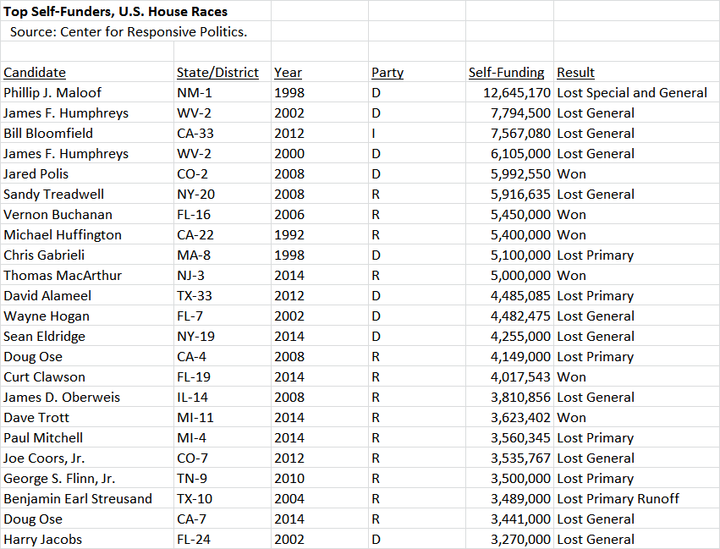Click the 'Lost Primary Runoff' result cell
The height and width of the screenshot is (549, 720).
[x=636, y=498]
